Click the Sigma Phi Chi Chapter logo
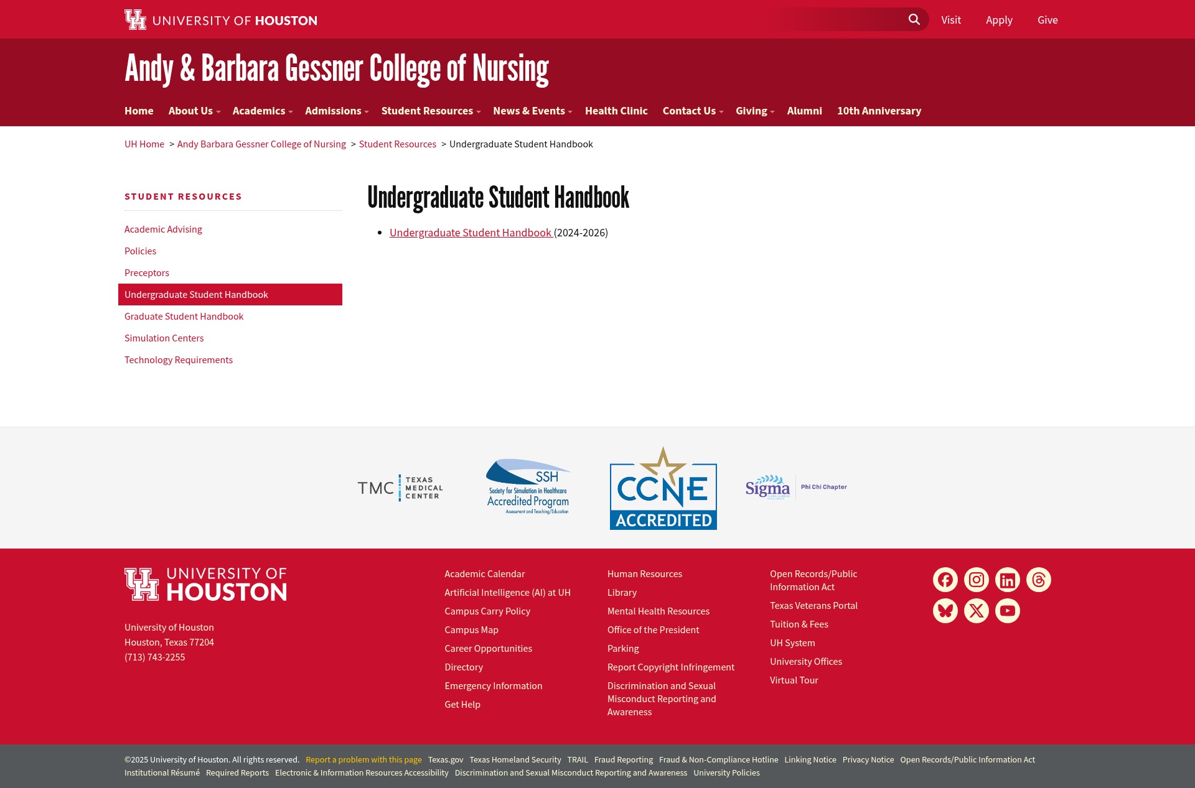The image size is (1195, 788). pyautogui.click(x=796, y=487)
